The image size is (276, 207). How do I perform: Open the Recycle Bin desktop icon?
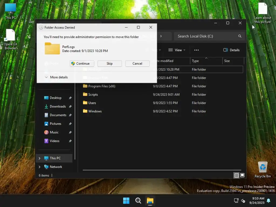[x=263, y=170]
